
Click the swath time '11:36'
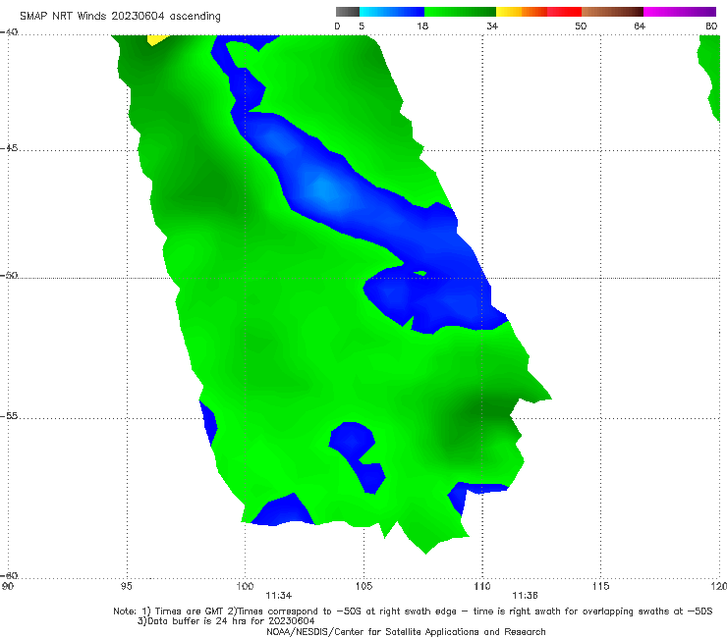pos(525,596)
